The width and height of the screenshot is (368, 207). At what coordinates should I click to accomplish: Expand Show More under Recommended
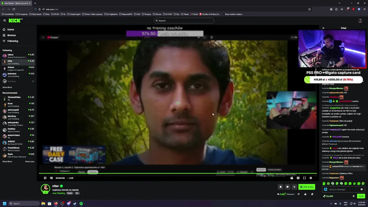7,162
